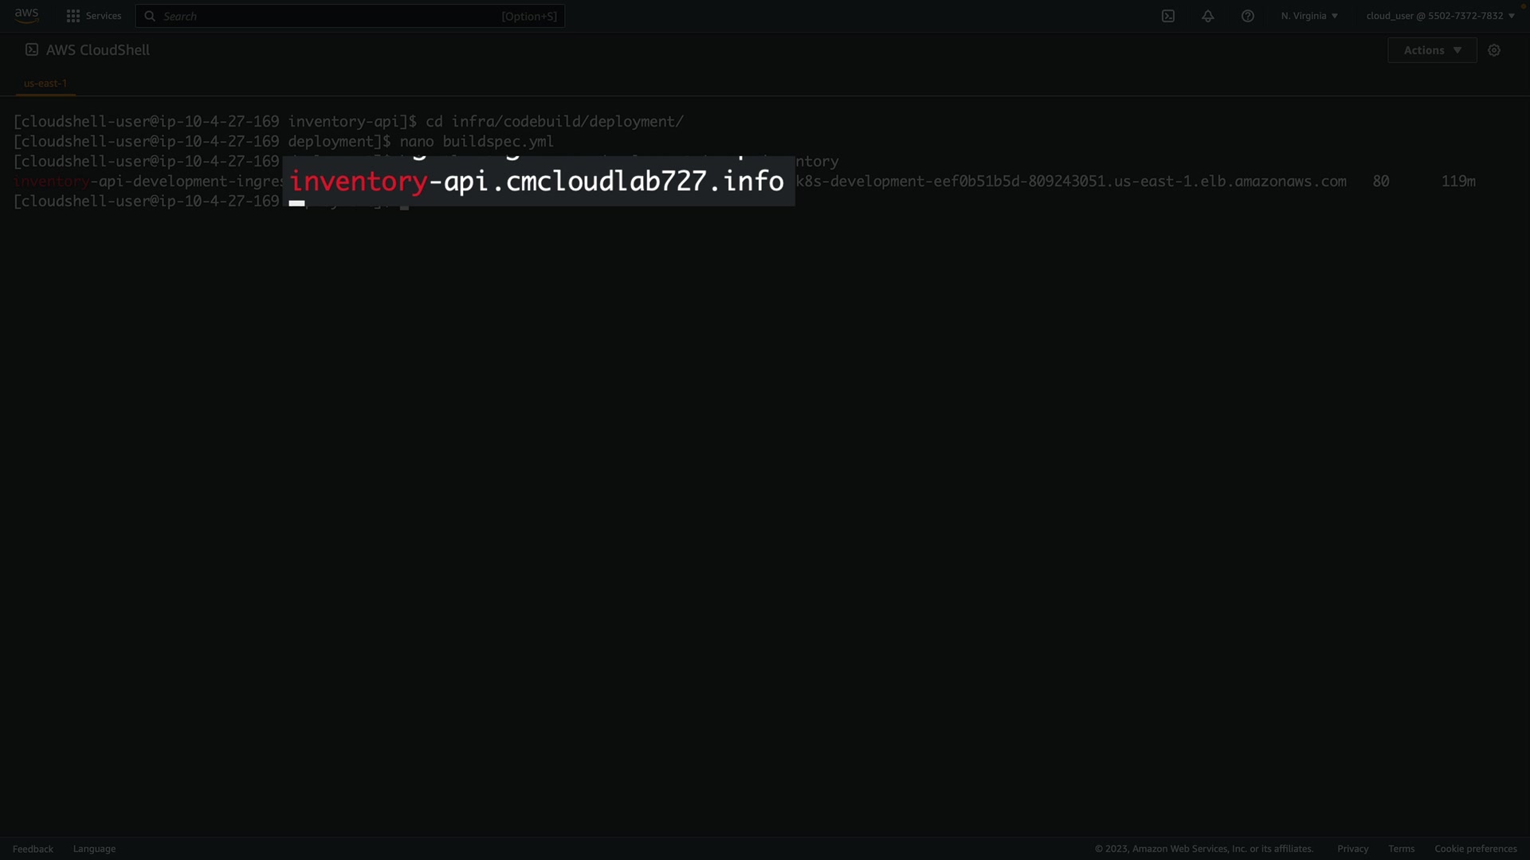The image size is (1530, 860).
Task: Click the CloudShell terminal icon in top bar
Action: click(1168, 16)
